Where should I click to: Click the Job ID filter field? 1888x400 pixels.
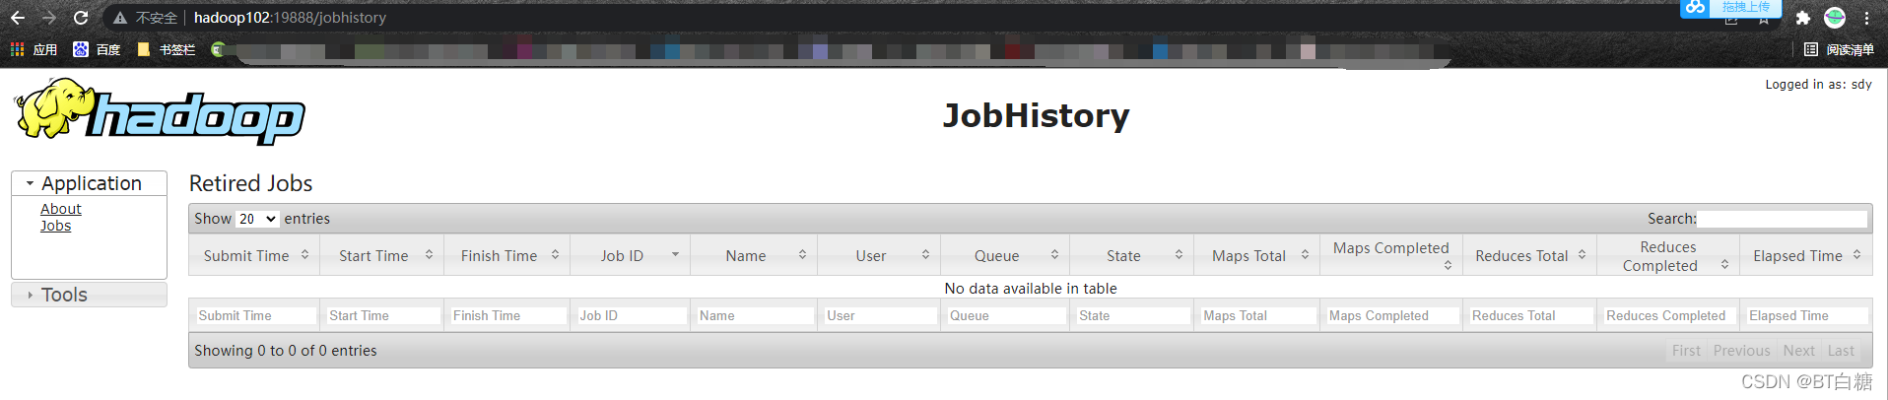point(631,315)
